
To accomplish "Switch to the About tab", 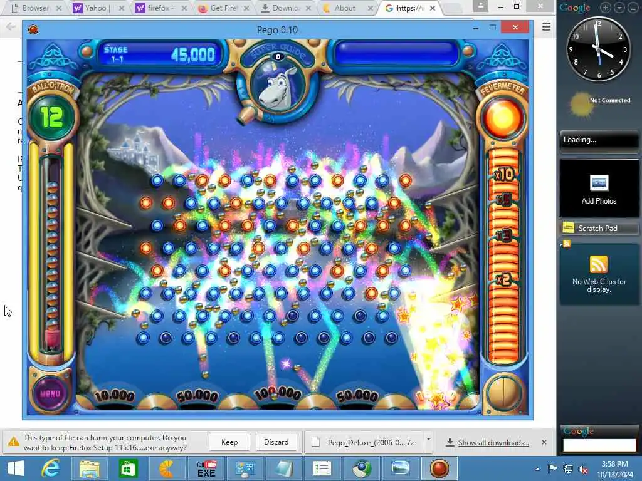I will [345, 8].
